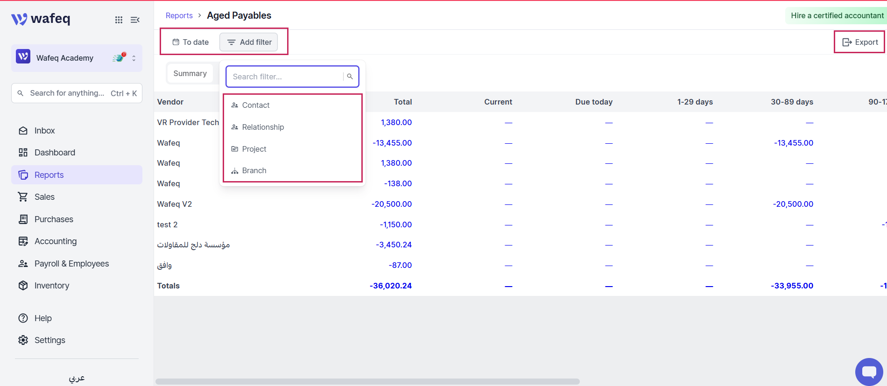Open the chat support bubble
The height and width of the screenshot is (386, 887).
click(869, 372)
